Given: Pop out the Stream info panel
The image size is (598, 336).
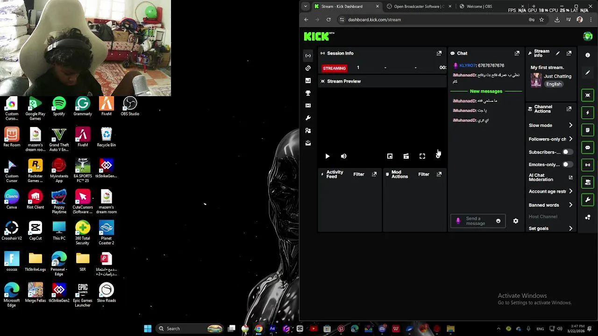Looking at the screenshot, I should 569,53.
